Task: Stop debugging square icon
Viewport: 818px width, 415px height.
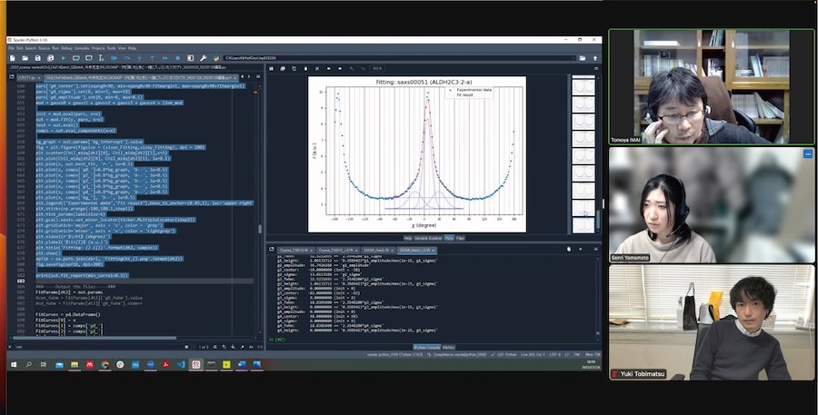Action: 177,58
